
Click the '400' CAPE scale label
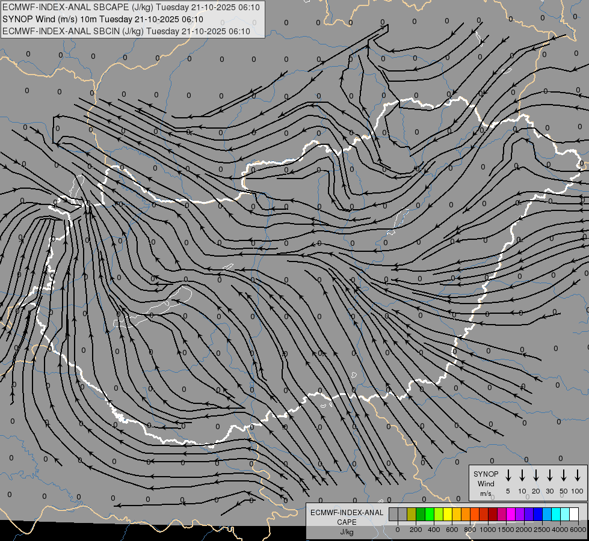click(x=434, y=530)
